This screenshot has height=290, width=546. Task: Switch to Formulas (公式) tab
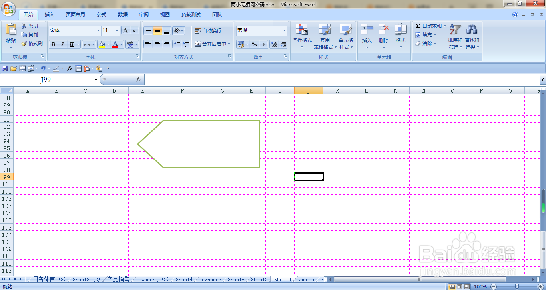102,15
